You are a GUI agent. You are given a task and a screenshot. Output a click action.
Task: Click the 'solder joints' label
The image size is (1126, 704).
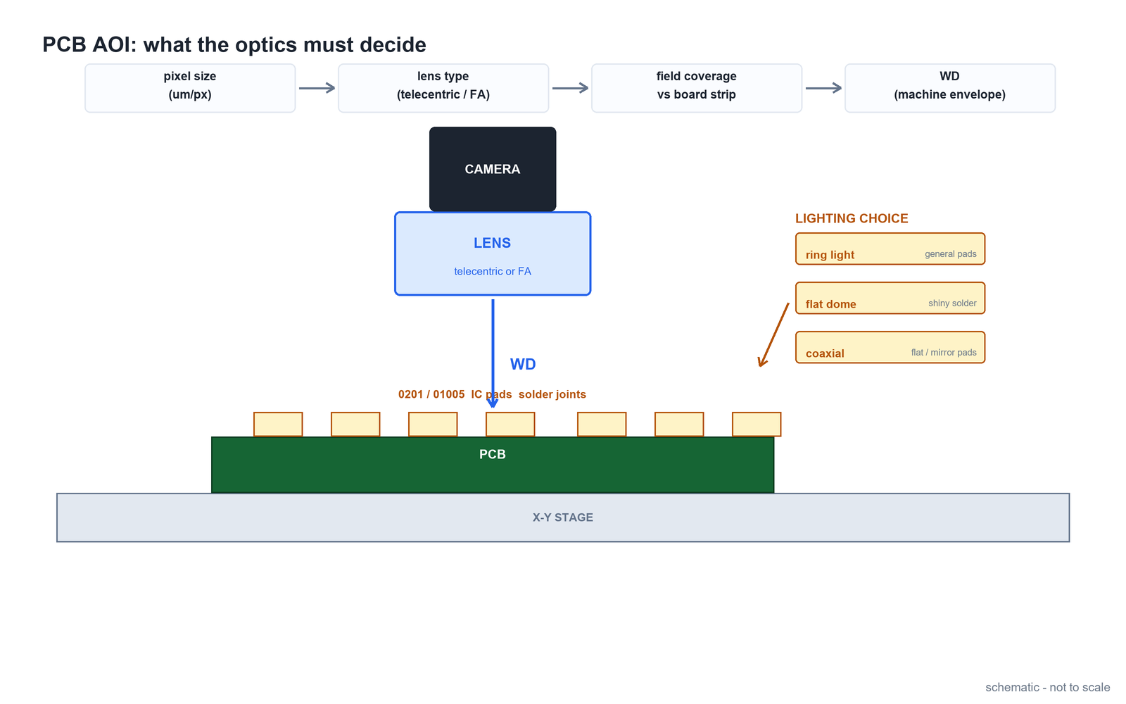click(x=552, y=394)
